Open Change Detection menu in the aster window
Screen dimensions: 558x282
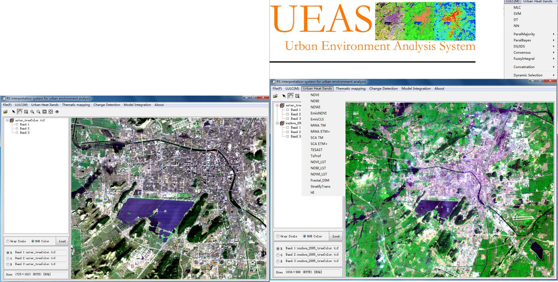point(106,105)
